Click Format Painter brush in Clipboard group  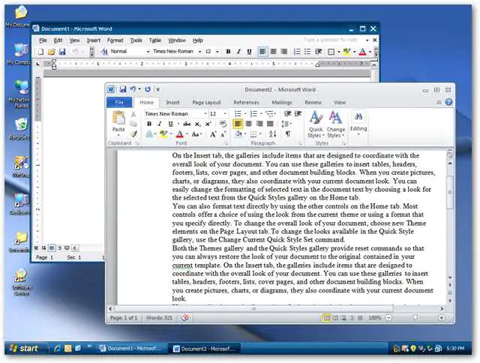click(x=133, y=133)
